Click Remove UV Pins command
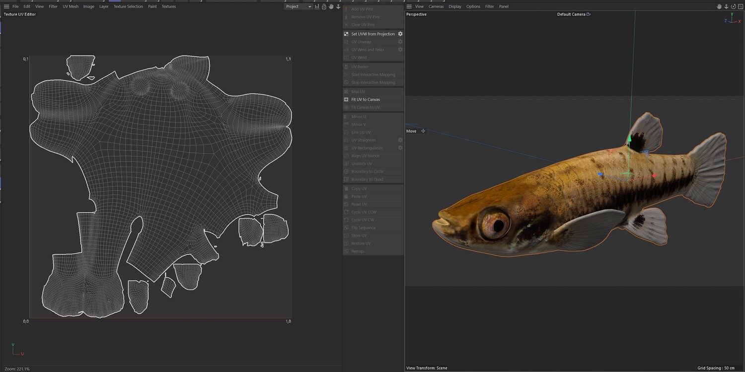The image size is (745, 372). tap(373, 17)
